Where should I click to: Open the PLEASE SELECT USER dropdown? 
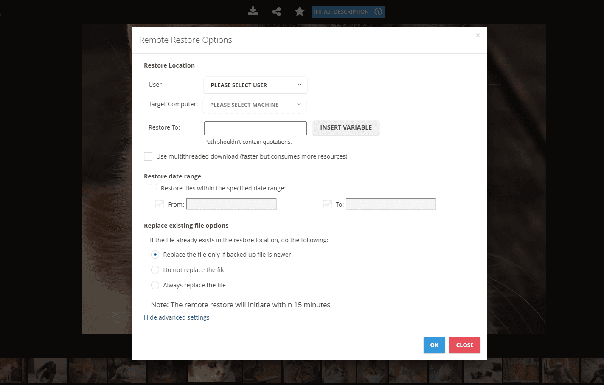(255, 85)
